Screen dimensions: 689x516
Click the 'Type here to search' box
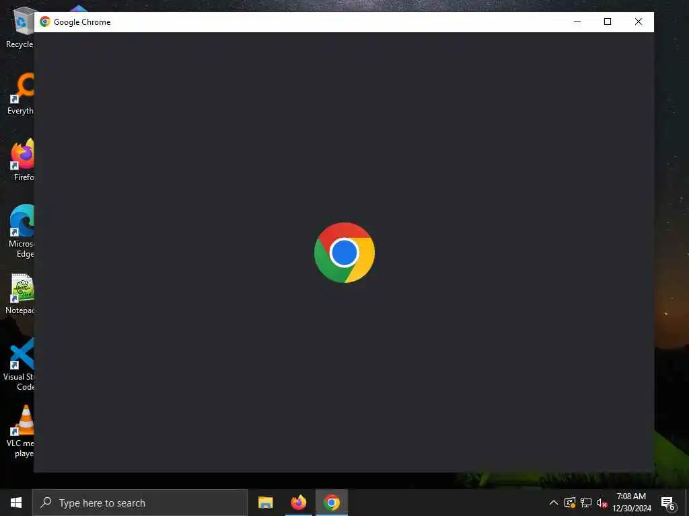[x=140, y=503]
